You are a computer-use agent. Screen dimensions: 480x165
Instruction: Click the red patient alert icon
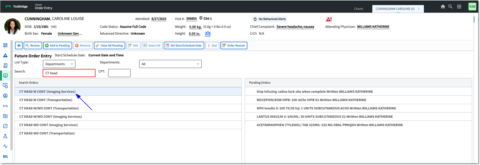tap(329, 19)
